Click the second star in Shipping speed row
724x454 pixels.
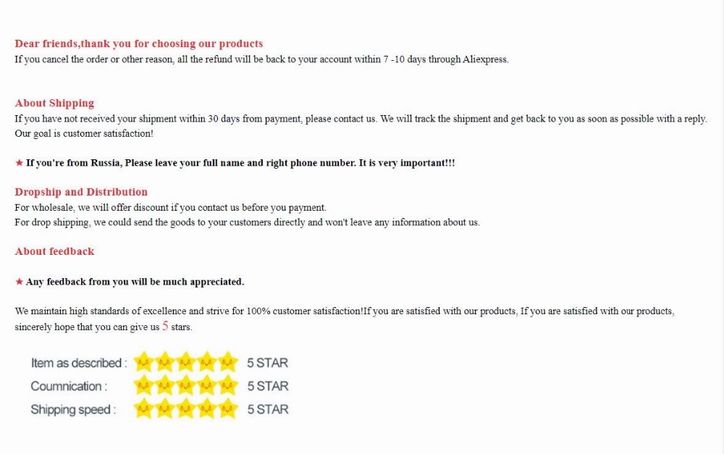click(x=165, y=408)
